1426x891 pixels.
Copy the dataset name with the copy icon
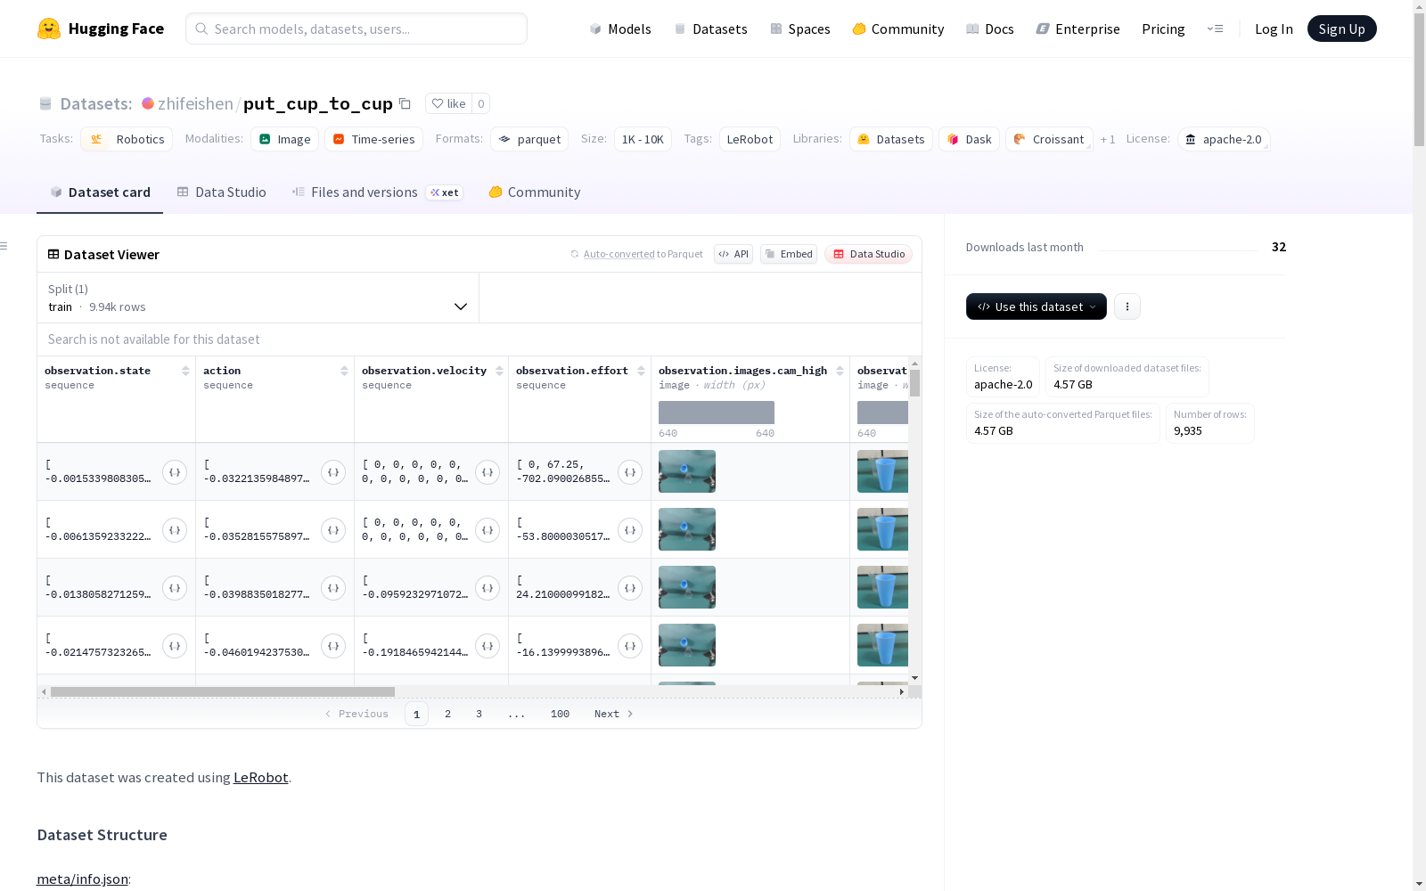point(405,103)
